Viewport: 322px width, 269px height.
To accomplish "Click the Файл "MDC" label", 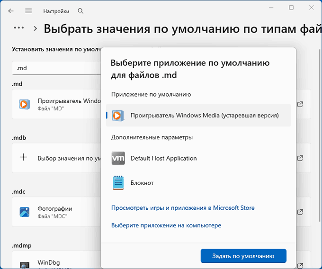I will click(53, 216).
